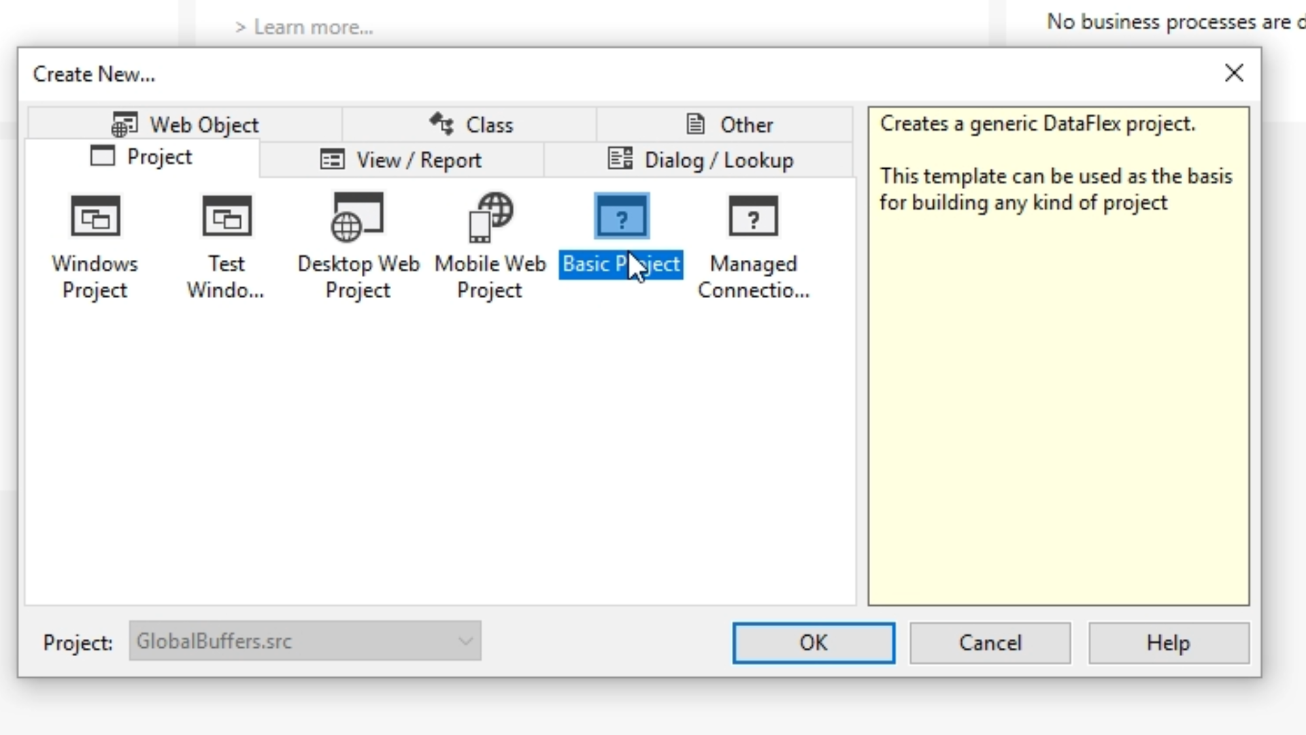This screenshot has height=735, width=1306.
Task: Pick the Desktop Web Project icon
Action: [x=358, y=217]
